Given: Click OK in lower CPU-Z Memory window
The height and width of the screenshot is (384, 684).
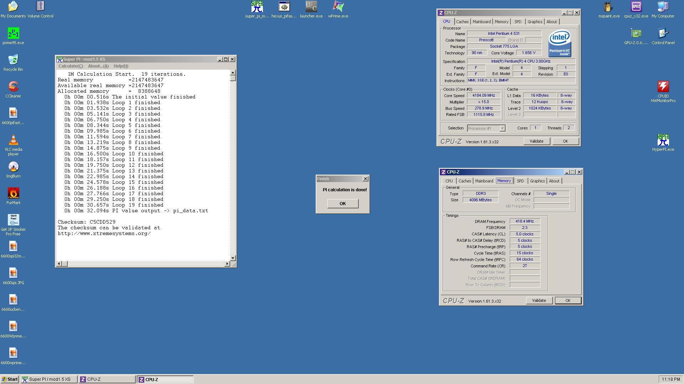Looking at the screenshot, I should coord(568,300).
